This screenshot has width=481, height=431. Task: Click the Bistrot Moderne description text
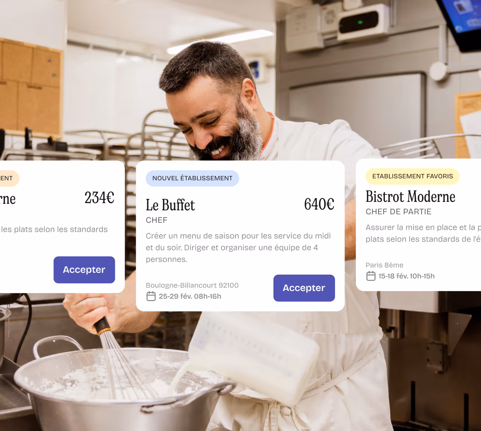(x=423, y=233)
